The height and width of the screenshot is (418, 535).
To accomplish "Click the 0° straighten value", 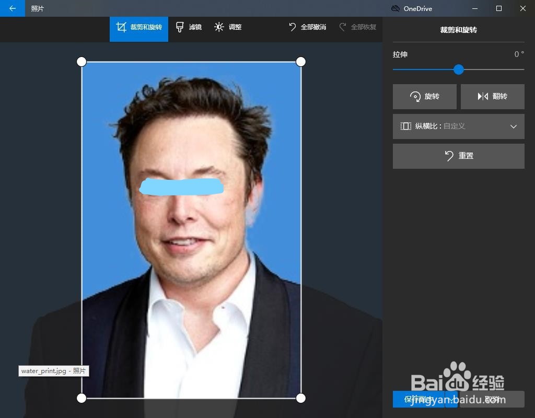I will 519,54.
